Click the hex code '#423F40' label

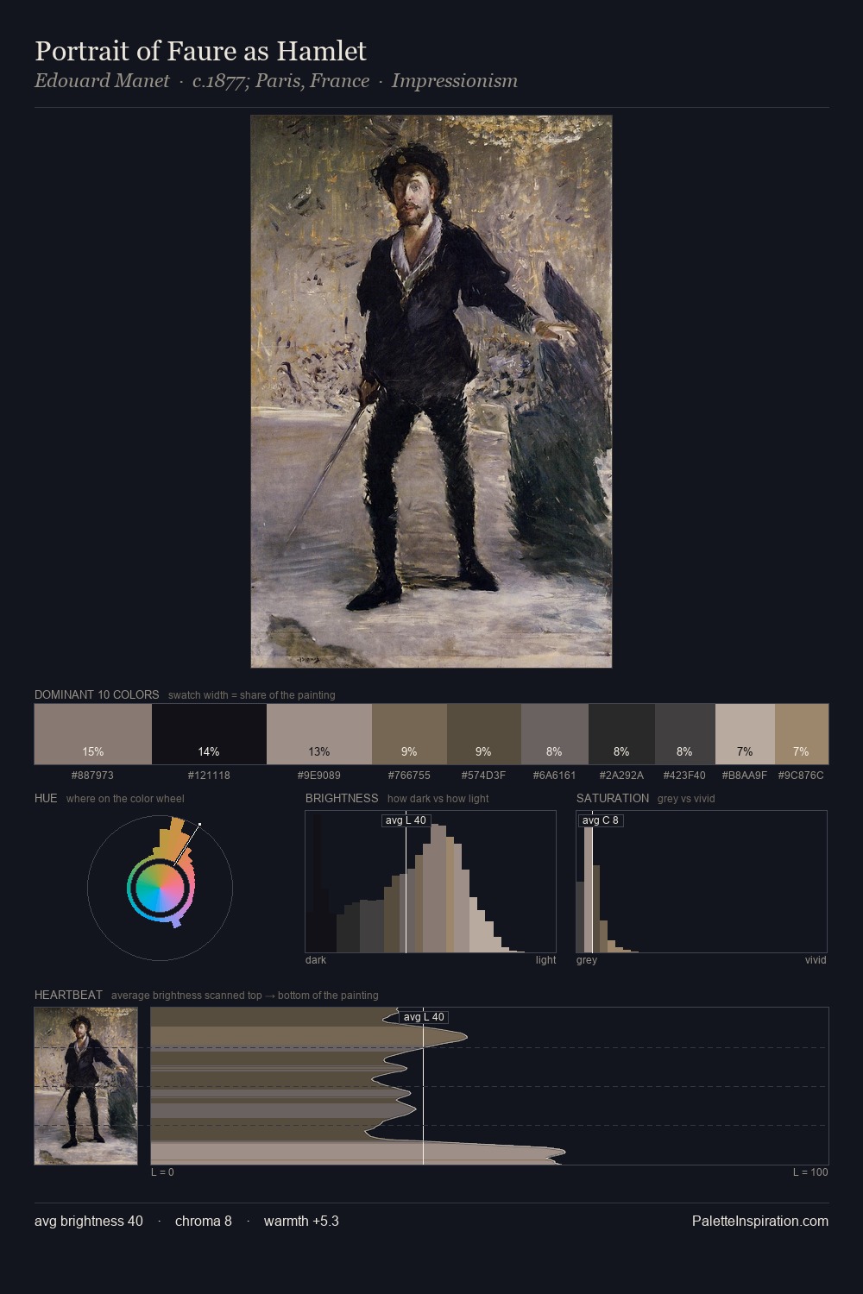[684, 775]
